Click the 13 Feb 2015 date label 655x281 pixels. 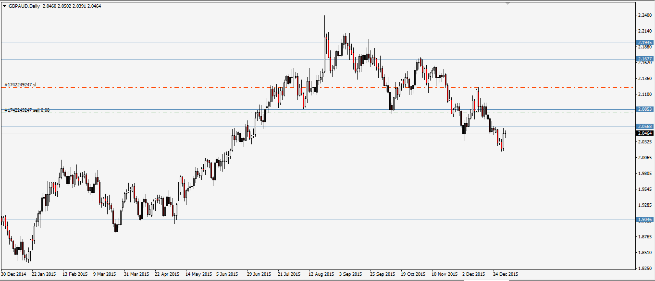tap(75, 274)
